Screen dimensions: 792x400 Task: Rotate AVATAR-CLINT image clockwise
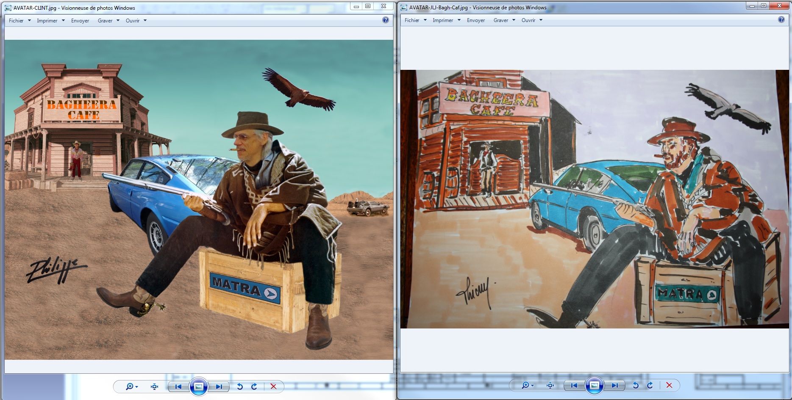pyautogui.click(x=254, y=386)
